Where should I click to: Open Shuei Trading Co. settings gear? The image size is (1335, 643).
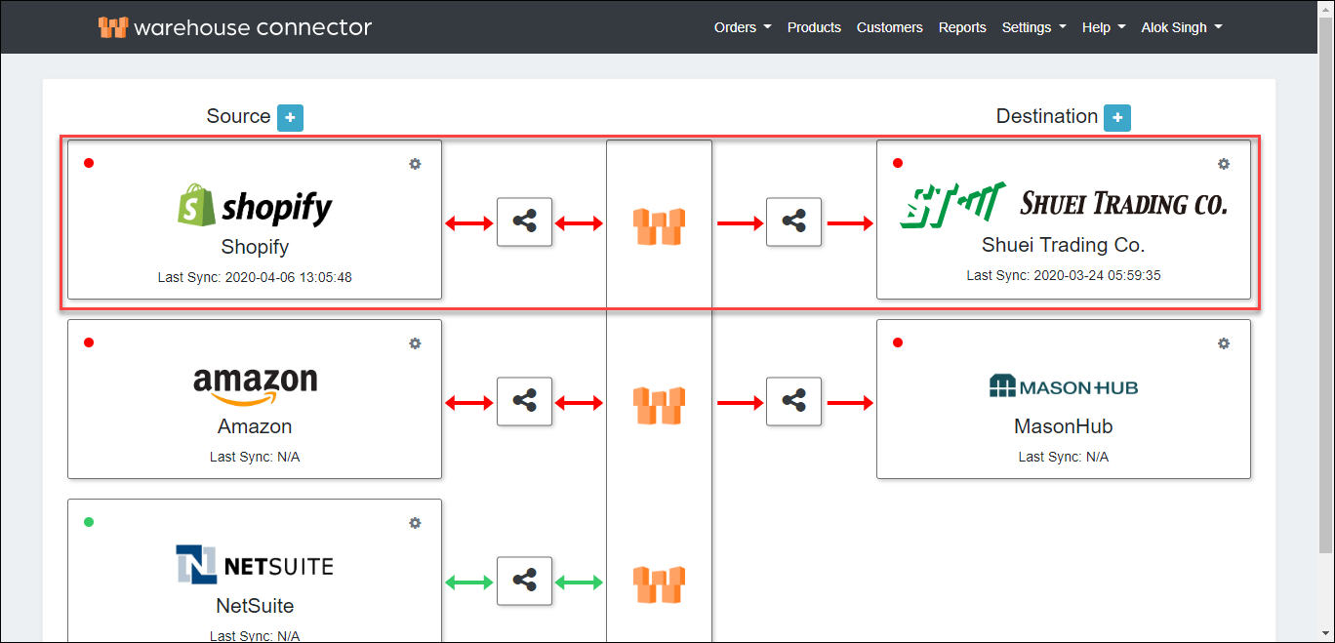coord(1224,164)
